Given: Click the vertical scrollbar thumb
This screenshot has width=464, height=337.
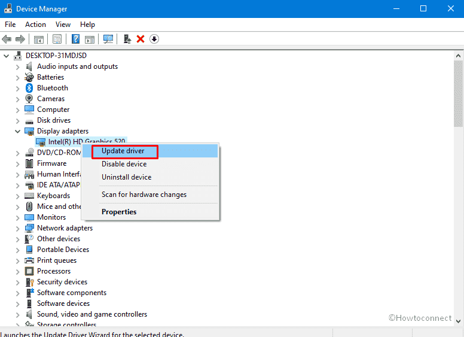Looking at the screenshot, I should point(458,94).
